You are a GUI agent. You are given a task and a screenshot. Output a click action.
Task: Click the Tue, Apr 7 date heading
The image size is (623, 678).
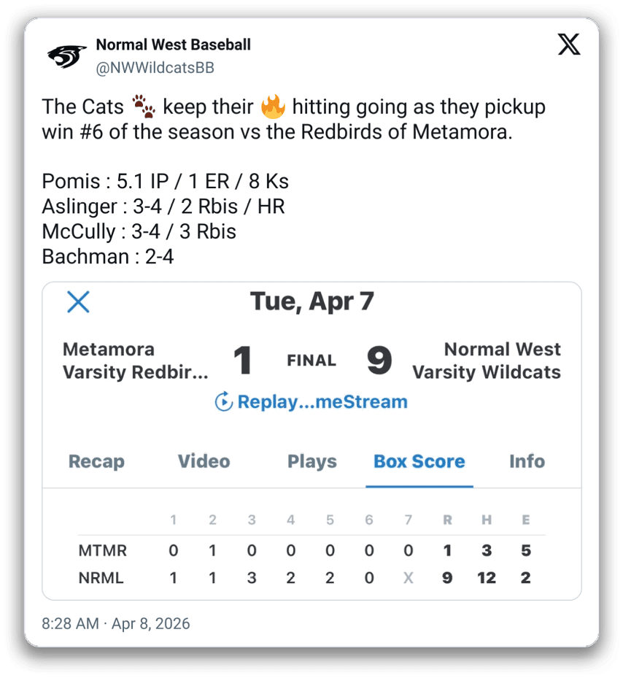[311, 301]
